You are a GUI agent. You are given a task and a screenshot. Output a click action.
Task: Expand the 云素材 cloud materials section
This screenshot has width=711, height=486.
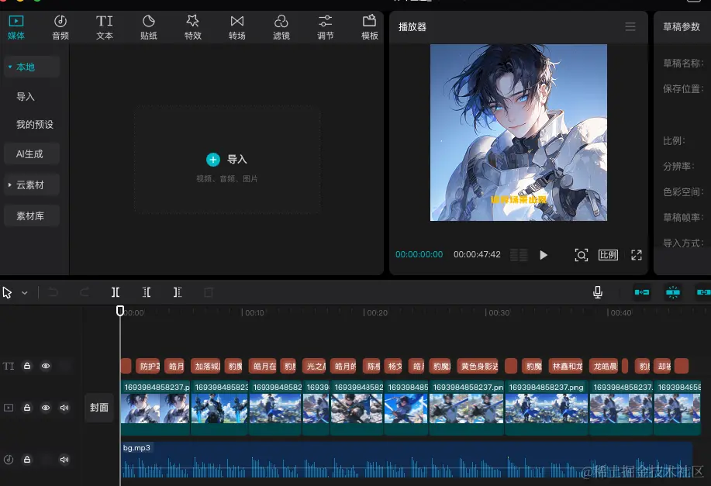pyautogui.click(x=32, y=185)
